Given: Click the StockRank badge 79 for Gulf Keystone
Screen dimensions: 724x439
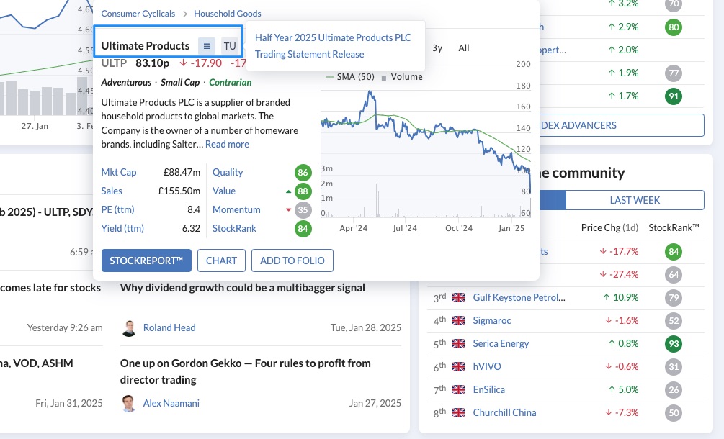Looking at the screenshot, I should 674,297.
